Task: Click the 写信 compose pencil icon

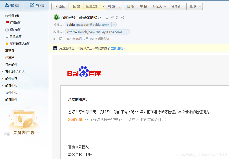Action: tap(32, 5)
